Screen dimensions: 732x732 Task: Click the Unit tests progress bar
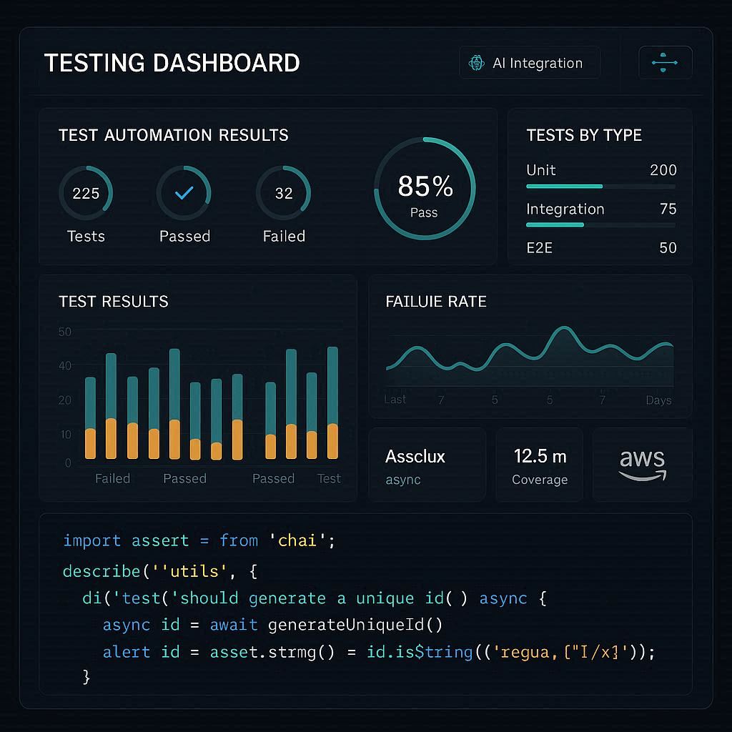coord(600,186)
